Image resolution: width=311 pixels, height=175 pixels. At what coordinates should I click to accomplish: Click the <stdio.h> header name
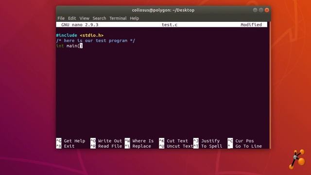(x=92, y=35)
